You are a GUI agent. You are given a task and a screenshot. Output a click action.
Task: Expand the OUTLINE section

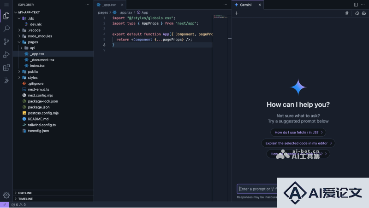click(x=53, y=193)
